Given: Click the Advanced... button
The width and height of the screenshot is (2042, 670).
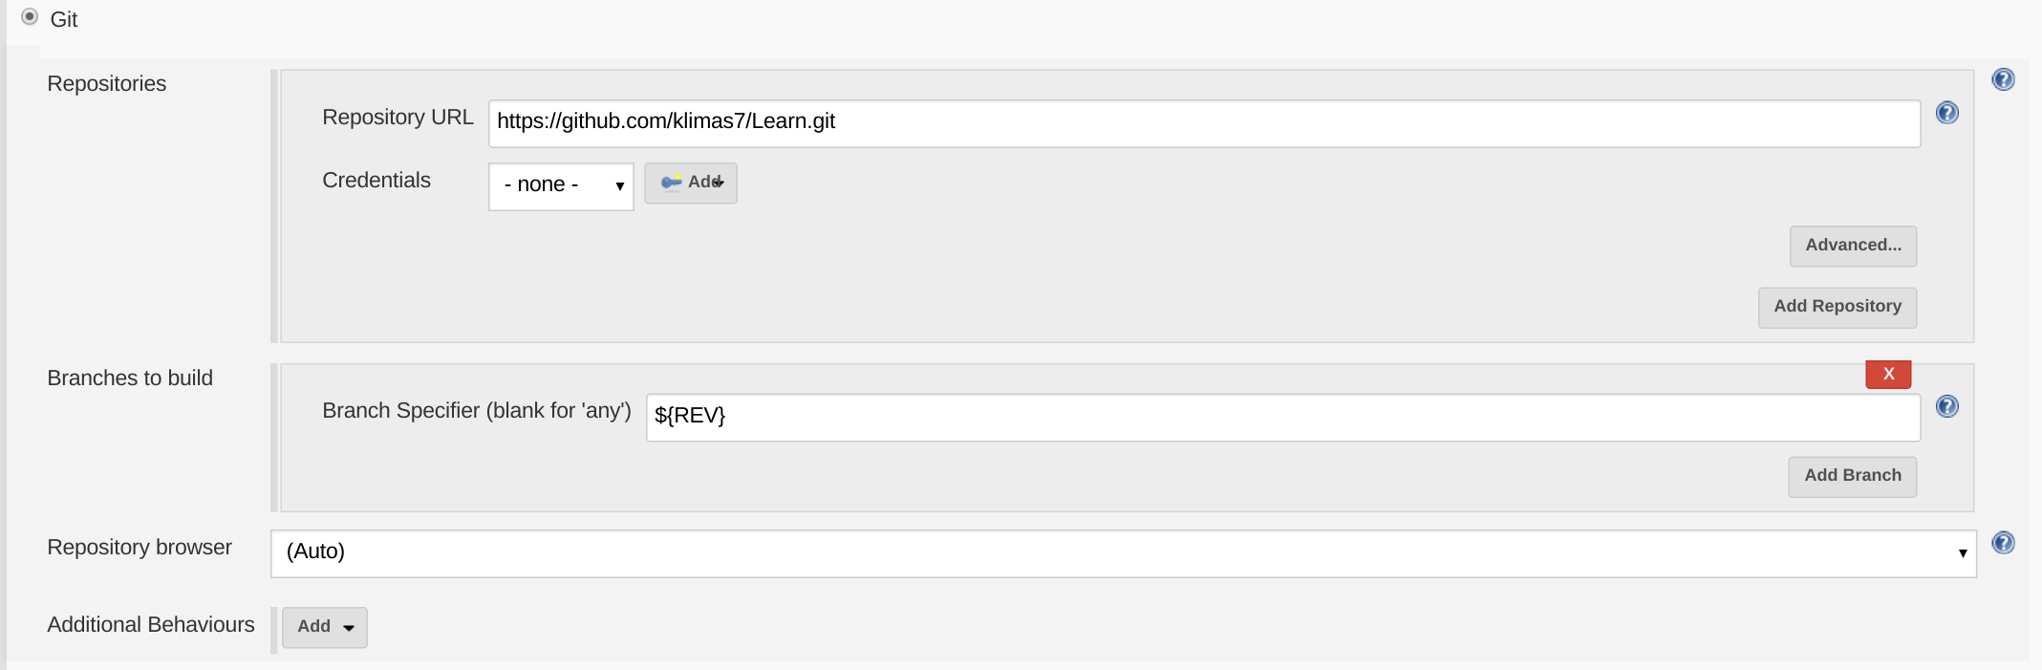Looking at the screenshot, I should point(1853,246).
